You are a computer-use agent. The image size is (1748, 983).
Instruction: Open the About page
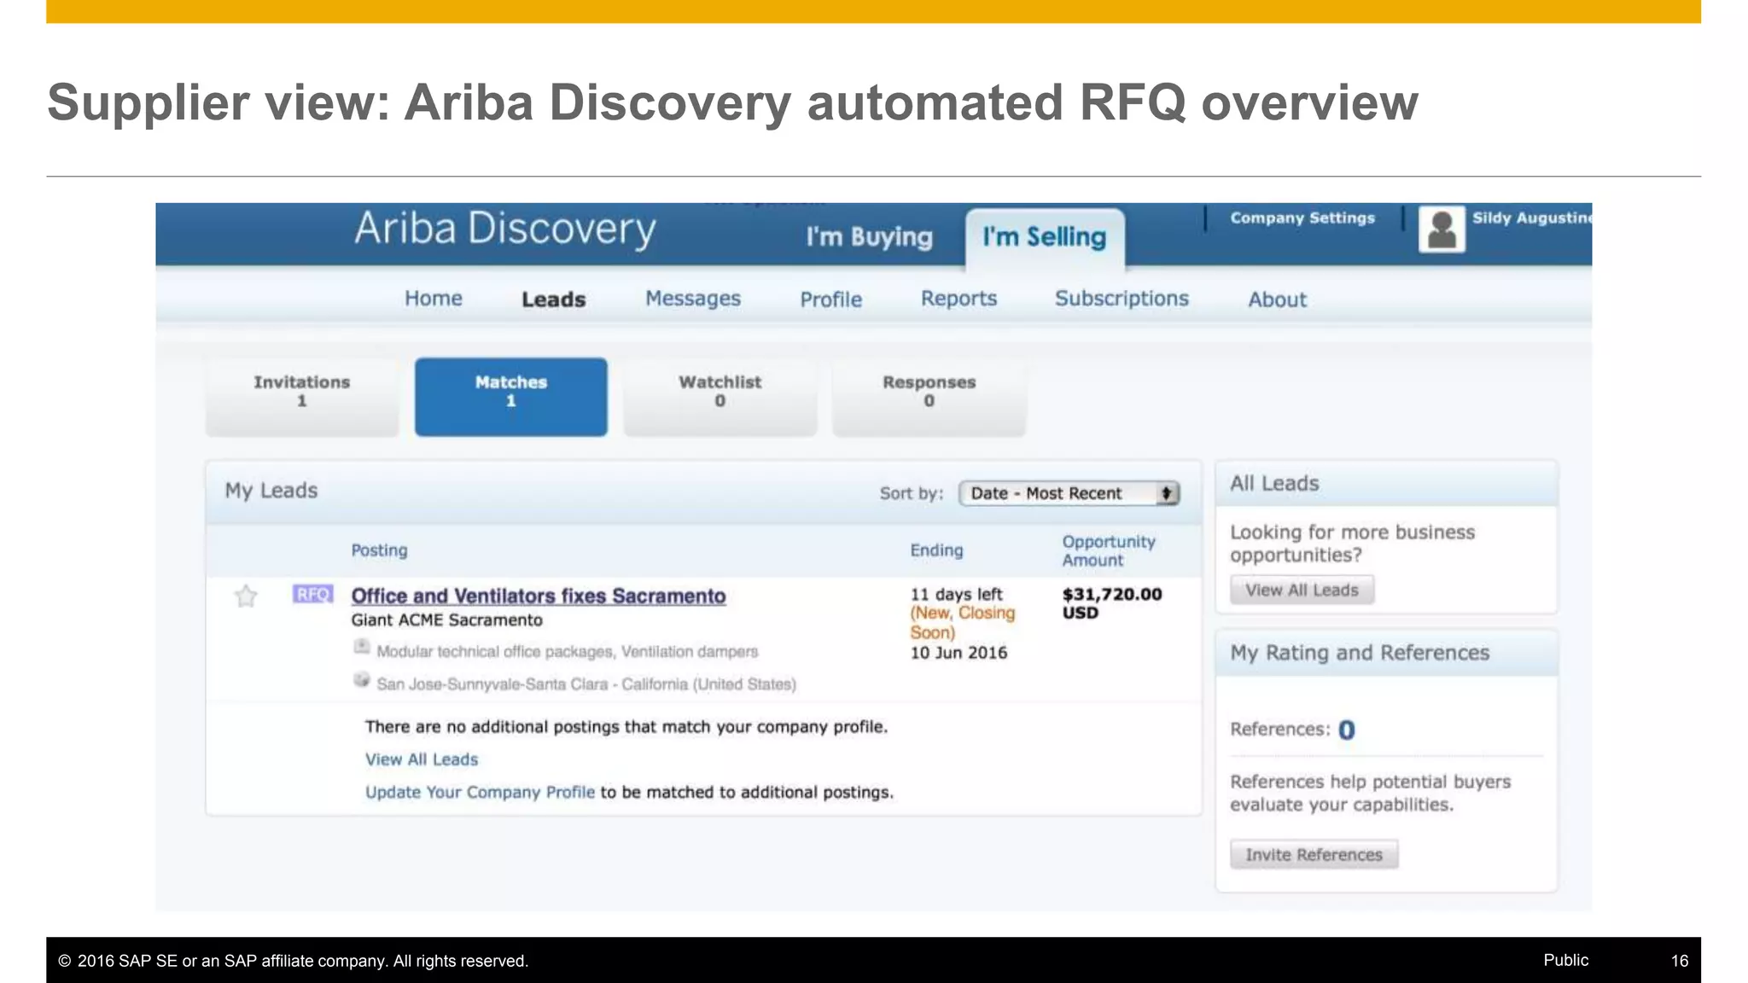click(1278, 300)
